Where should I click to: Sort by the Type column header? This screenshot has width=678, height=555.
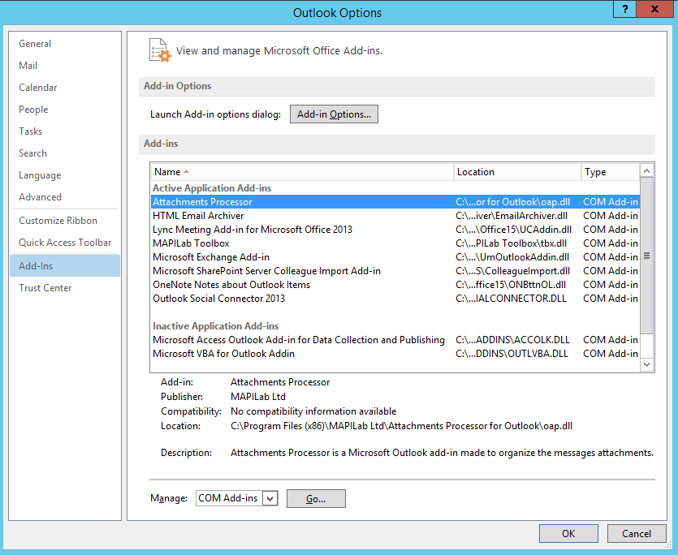611,172
